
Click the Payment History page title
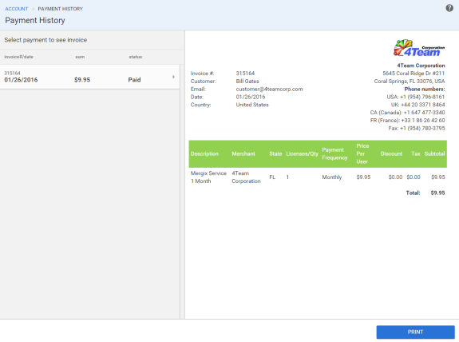[35, 21]
